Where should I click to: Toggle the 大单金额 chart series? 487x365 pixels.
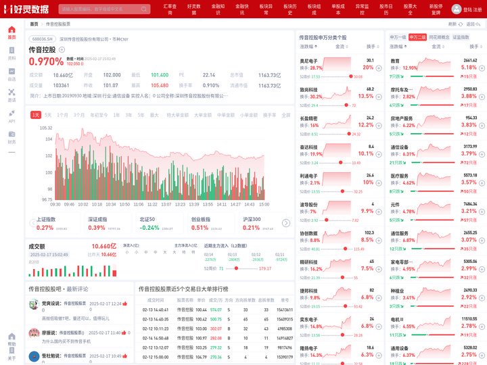coord(203,115)
